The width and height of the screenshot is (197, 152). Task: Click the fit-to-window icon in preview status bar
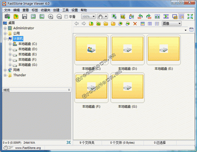click(x=69, y=142)
